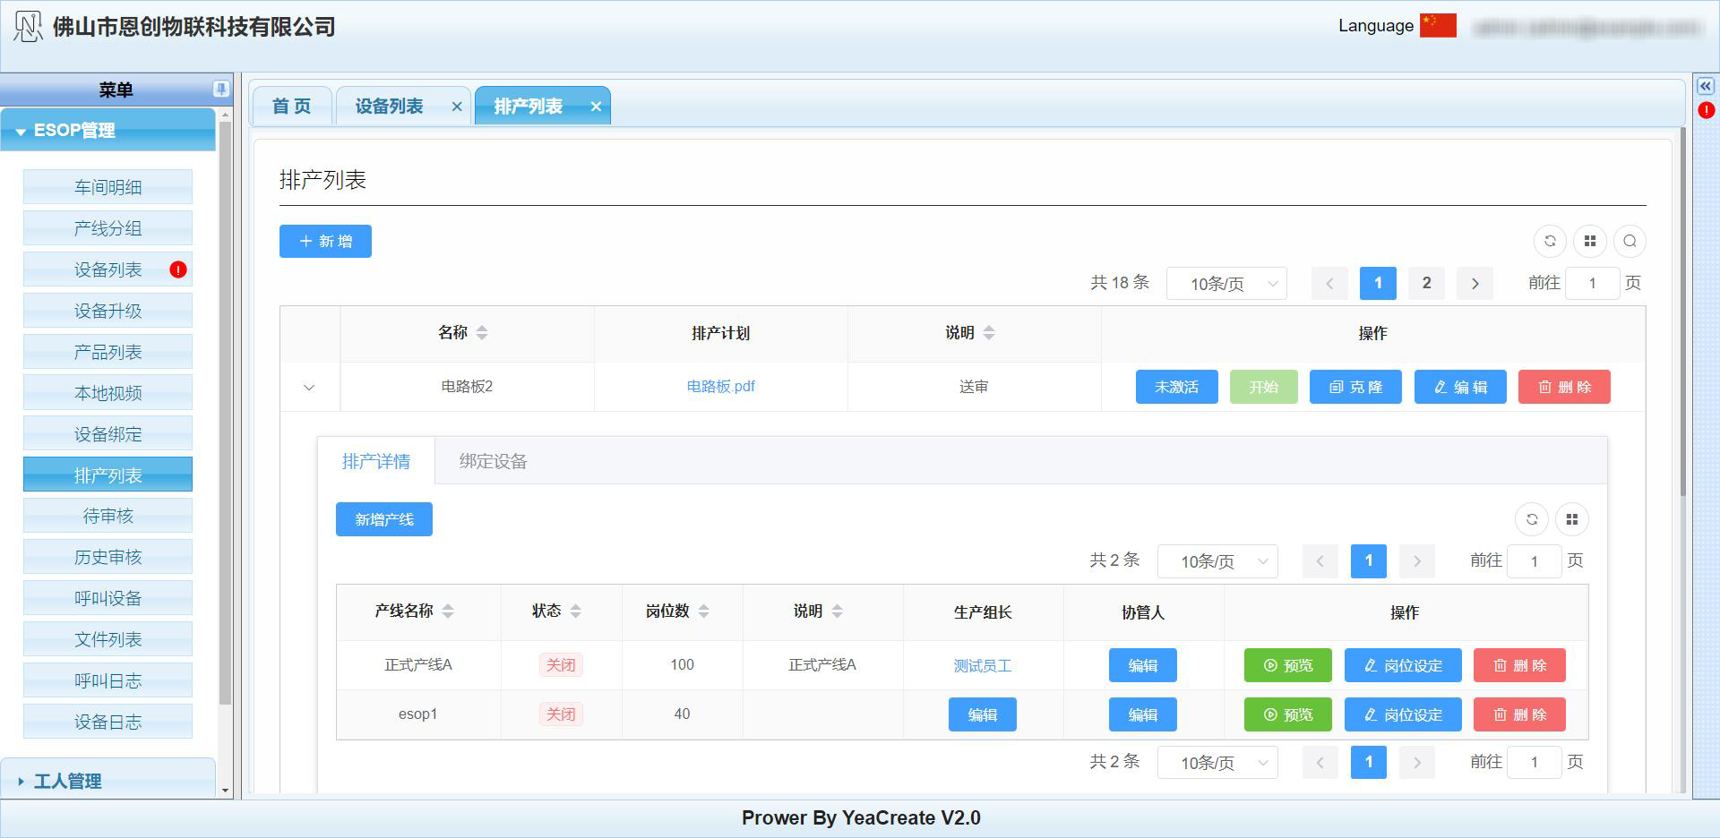Click the search magnifier icon

click(1630, 241)
